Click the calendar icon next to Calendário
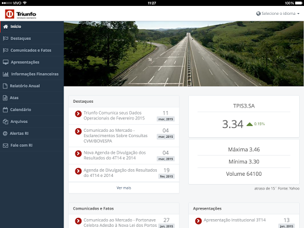304x228 pixels. [5, 110]
